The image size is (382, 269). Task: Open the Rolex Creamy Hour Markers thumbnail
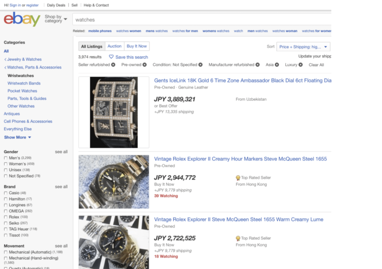tap(114, 182)
